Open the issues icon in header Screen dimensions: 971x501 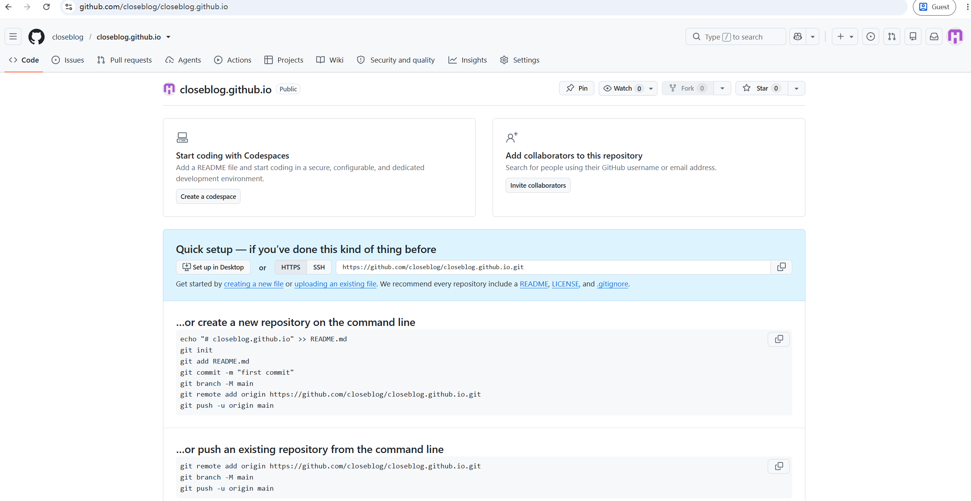[x=871, y=37]
